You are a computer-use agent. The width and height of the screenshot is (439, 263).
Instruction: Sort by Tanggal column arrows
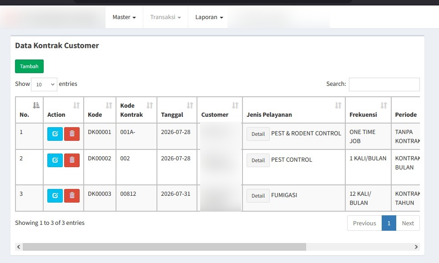point(190,105)
